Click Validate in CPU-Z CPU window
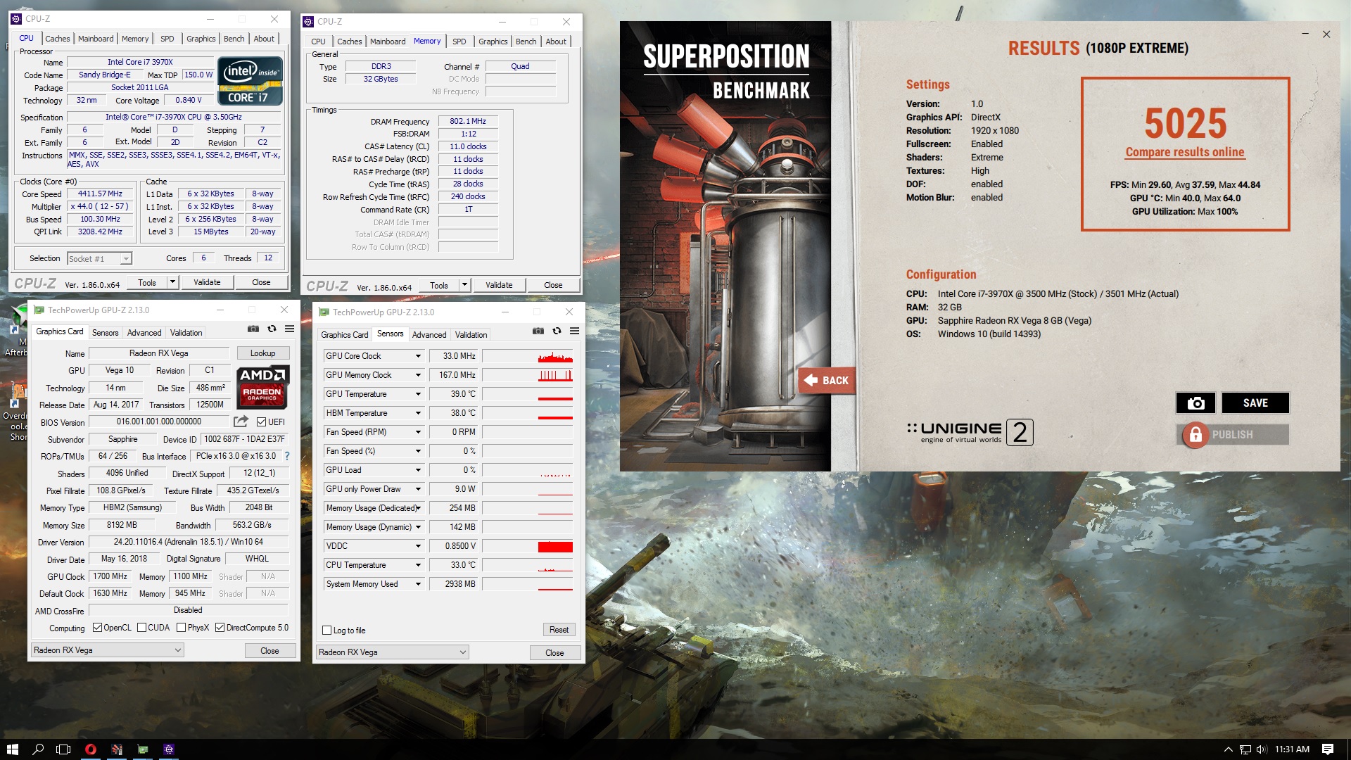The width and height of the screenshot is (1351, 760). pos(207,282)
